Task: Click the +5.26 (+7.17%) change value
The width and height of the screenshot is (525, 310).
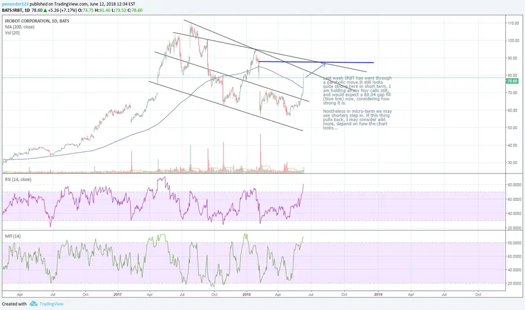Action: 63,10
